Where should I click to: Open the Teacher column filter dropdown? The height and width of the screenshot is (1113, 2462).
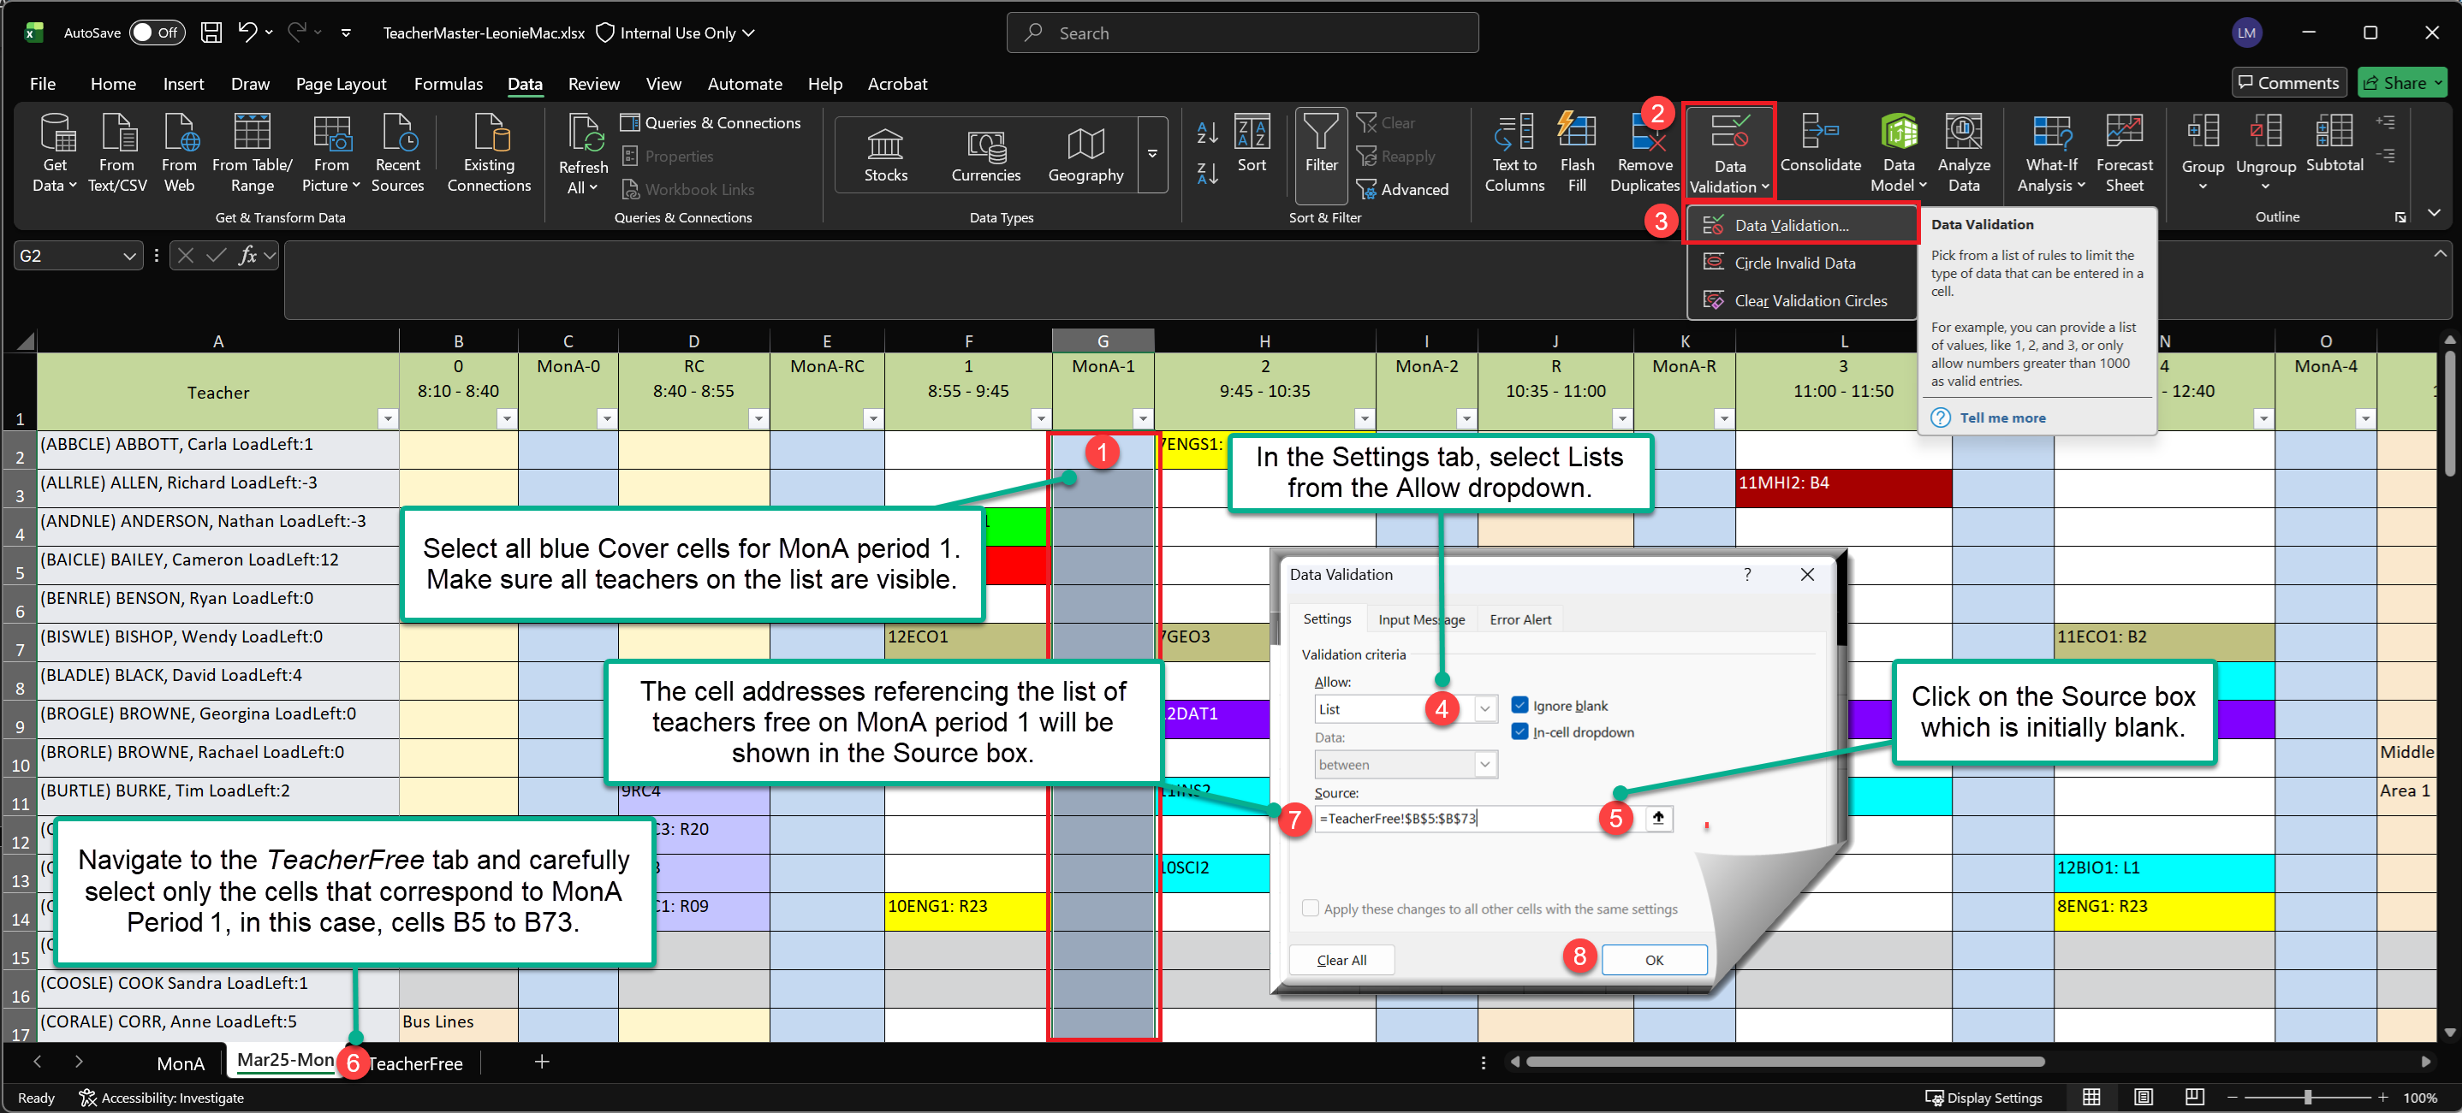pyautogui.click(x=387, y=418)
